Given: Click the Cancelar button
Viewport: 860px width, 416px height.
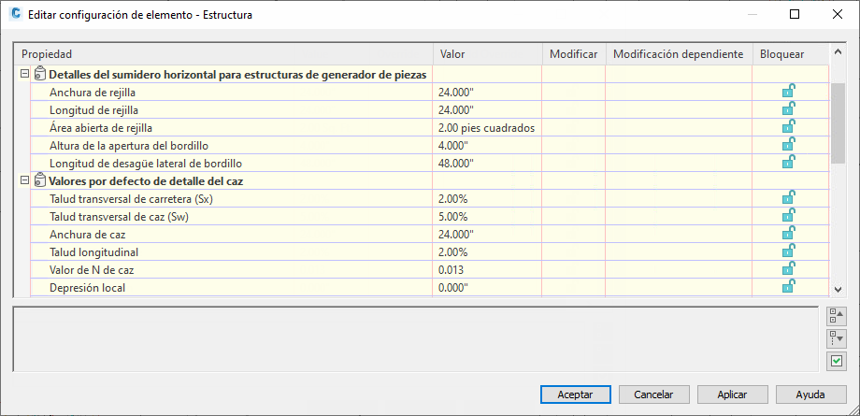Looking at the screenshot, I should point(653,394).
